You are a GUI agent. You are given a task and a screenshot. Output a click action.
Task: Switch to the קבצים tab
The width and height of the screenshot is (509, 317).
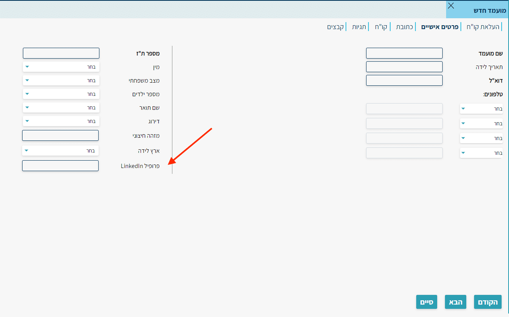(x=335, y=27)
